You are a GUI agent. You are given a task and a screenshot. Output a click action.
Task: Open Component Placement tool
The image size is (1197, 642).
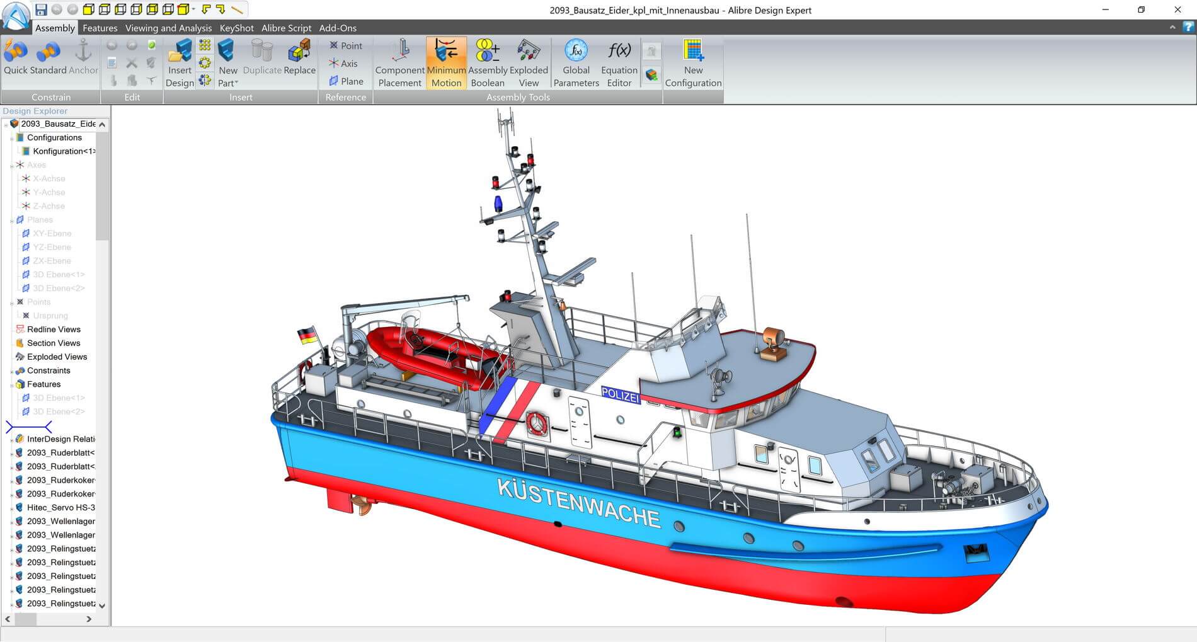pyautogui.click(x=400, y=63)
